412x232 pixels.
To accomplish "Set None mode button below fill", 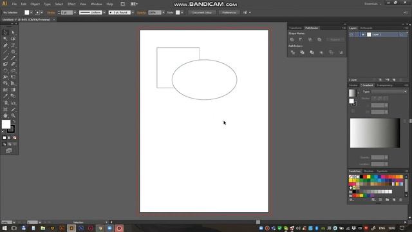I will 15,138.
